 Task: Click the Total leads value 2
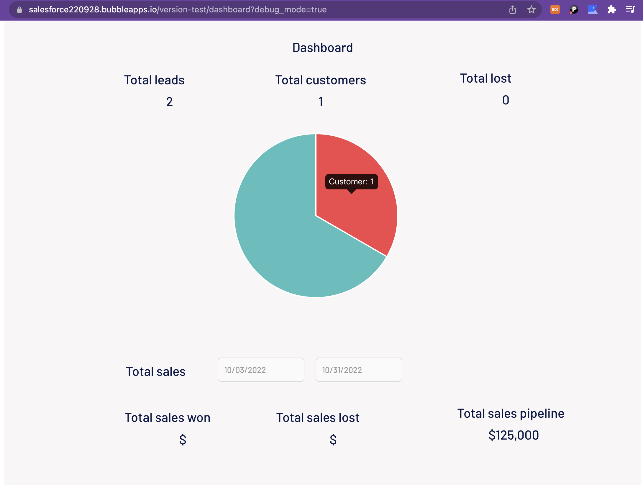click(x=169, y=102)
